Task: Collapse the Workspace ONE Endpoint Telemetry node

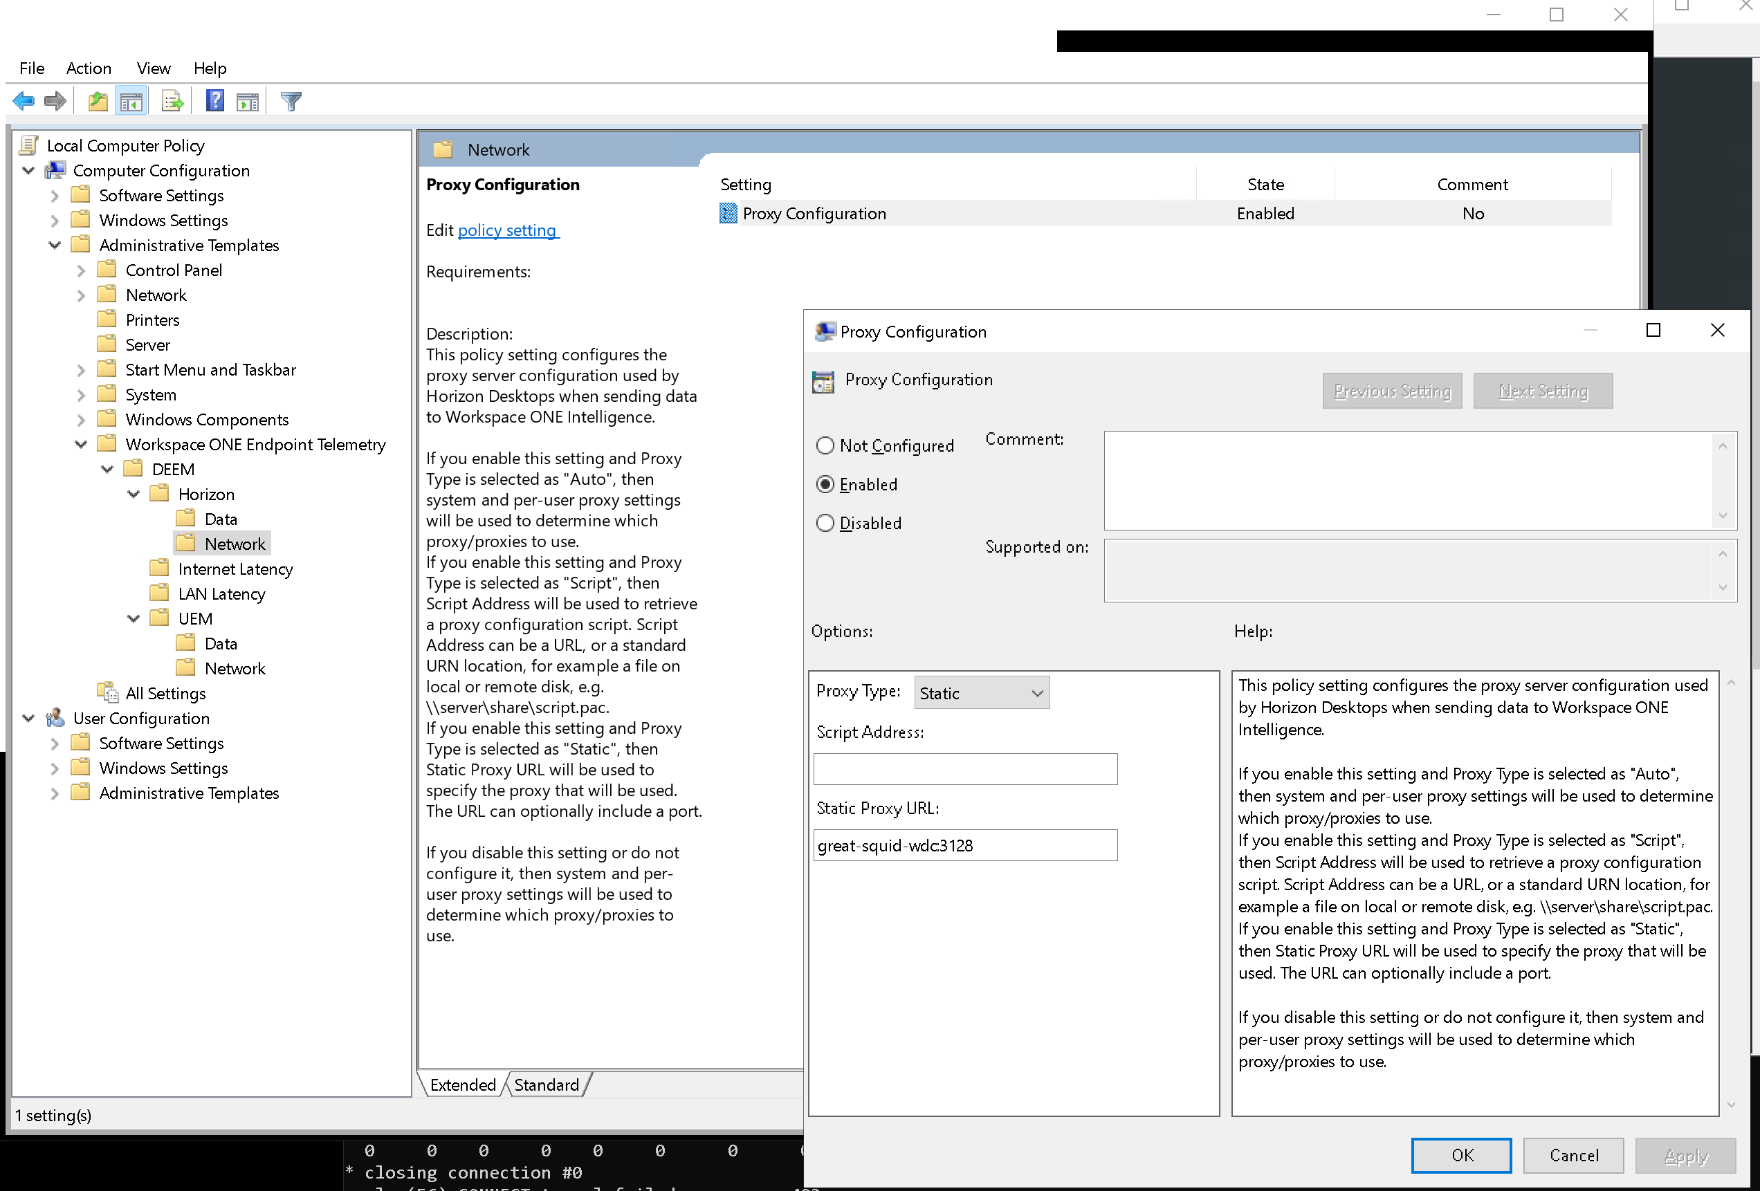Action: [x=81, y=445]
